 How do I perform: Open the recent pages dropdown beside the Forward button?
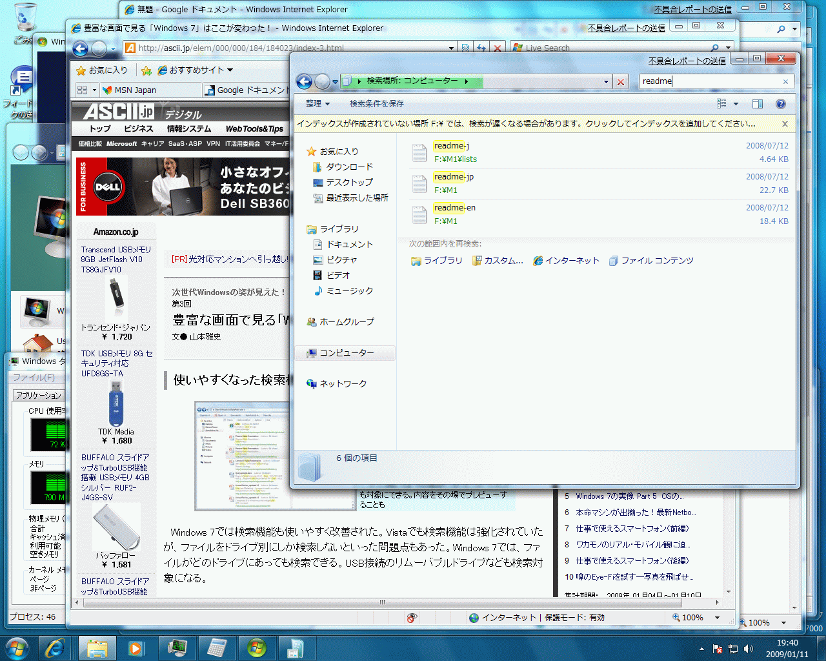(x=335, y=82)
